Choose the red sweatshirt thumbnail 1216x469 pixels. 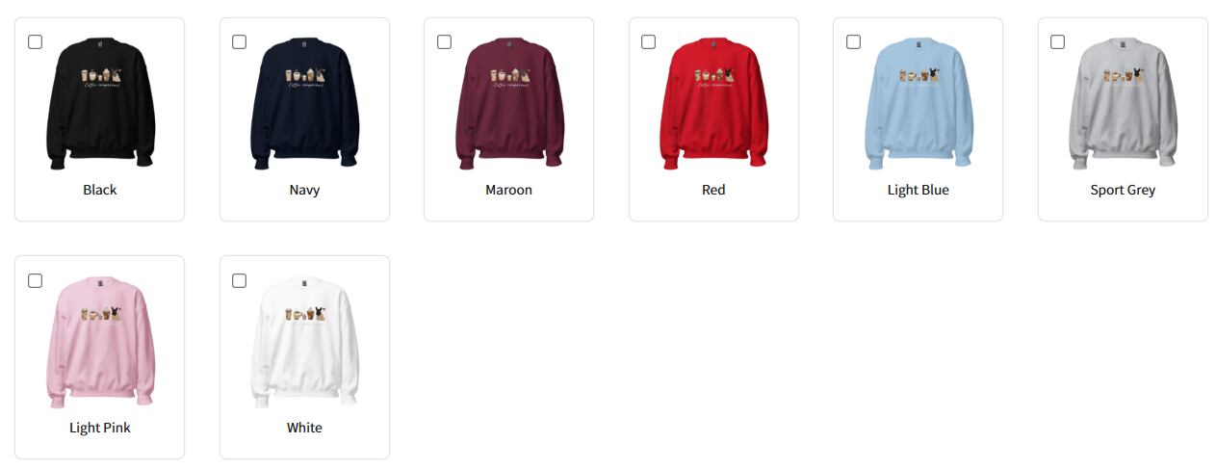(713, 104)
